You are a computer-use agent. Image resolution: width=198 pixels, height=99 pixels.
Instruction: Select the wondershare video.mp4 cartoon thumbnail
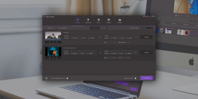pyautogui.click(x=53, y=51)
